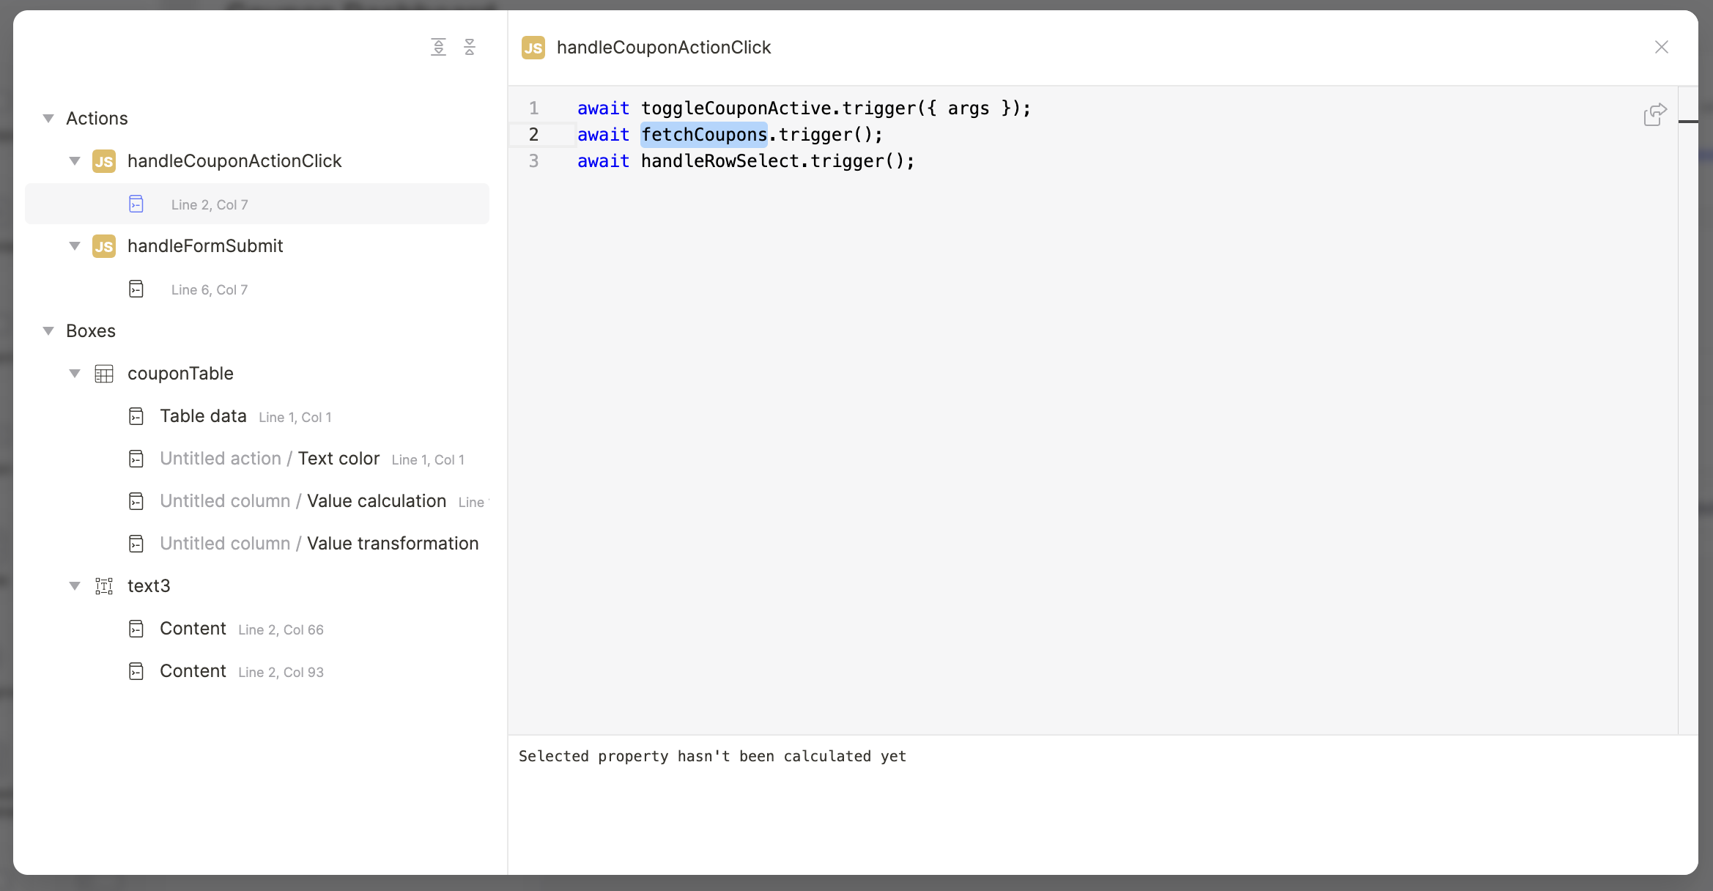1713x891 pixels.
Task: Collapse the text3 tree node
Action: tap(75, 586)
